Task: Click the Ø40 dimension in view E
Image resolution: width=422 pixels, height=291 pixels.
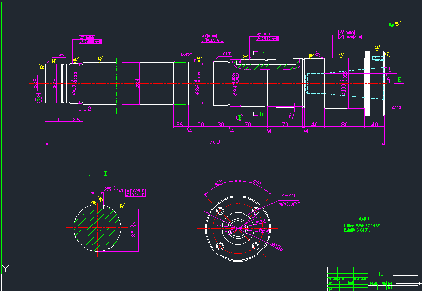Action: tap(261, 221)
